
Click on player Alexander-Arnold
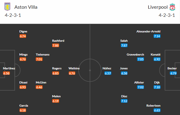[148, 32]
